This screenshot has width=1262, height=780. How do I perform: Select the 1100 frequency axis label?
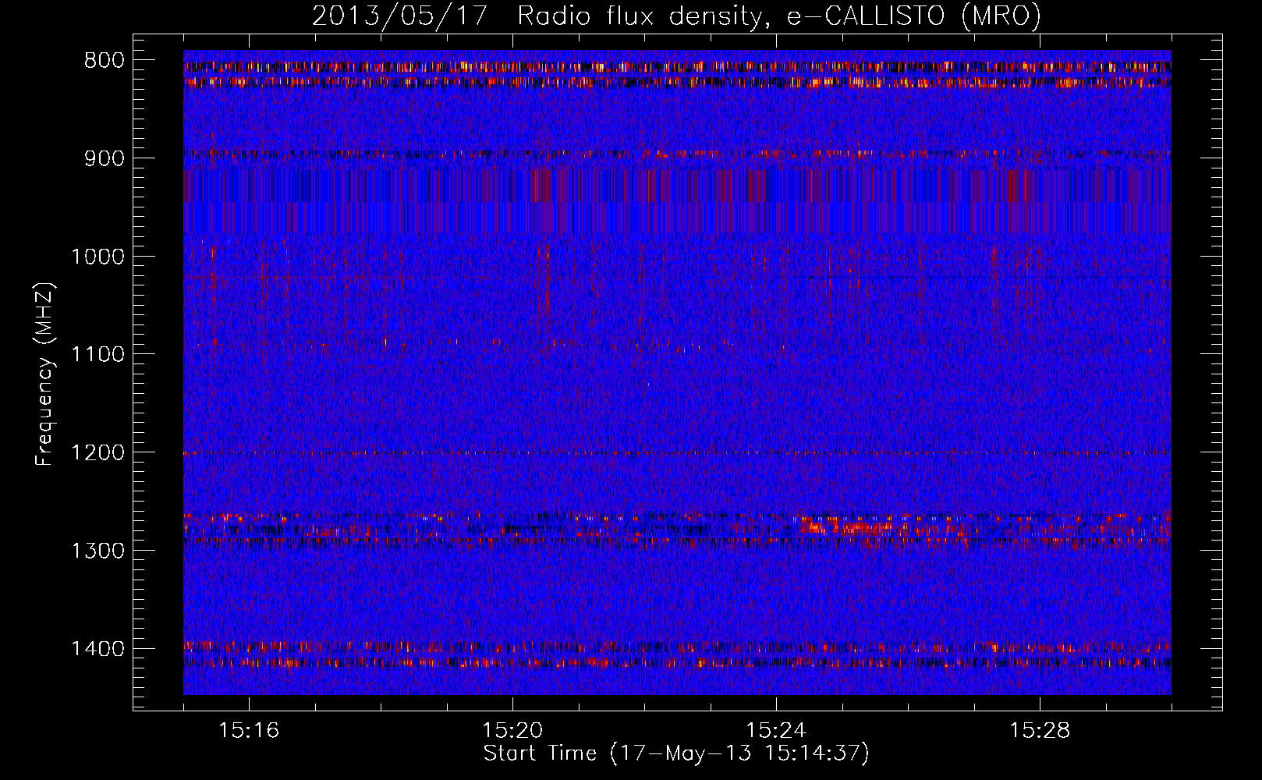(97, 354)
